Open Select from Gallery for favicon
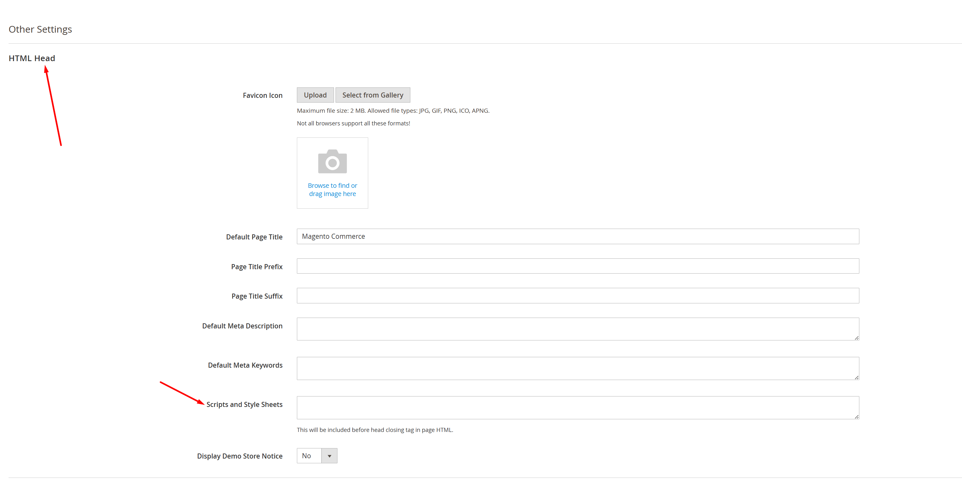Viewport: 962px width, 488px height. [x=373, y=95]
